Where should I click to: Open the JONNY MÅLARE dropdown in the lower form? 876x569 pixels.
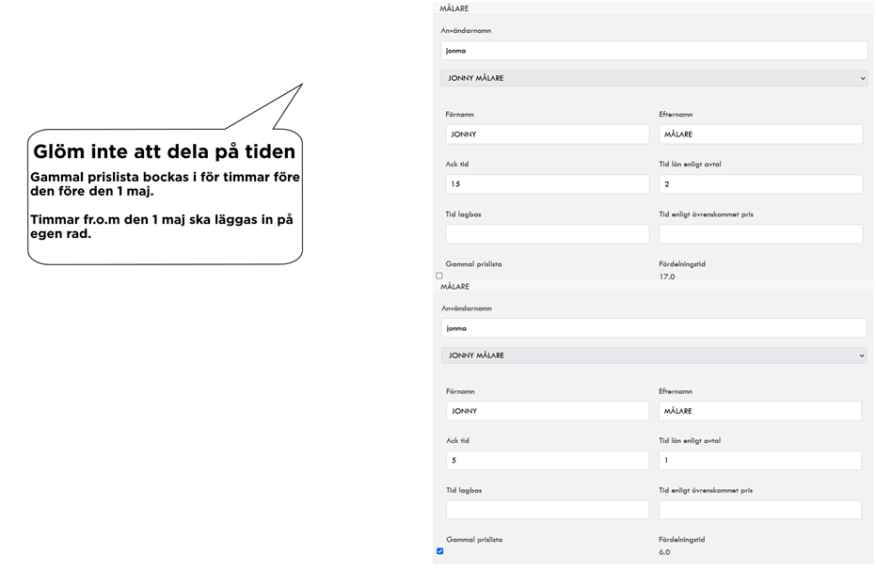654,356
